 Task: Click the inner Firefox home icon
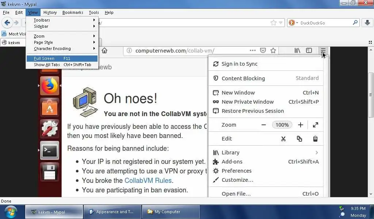point(104,50)
